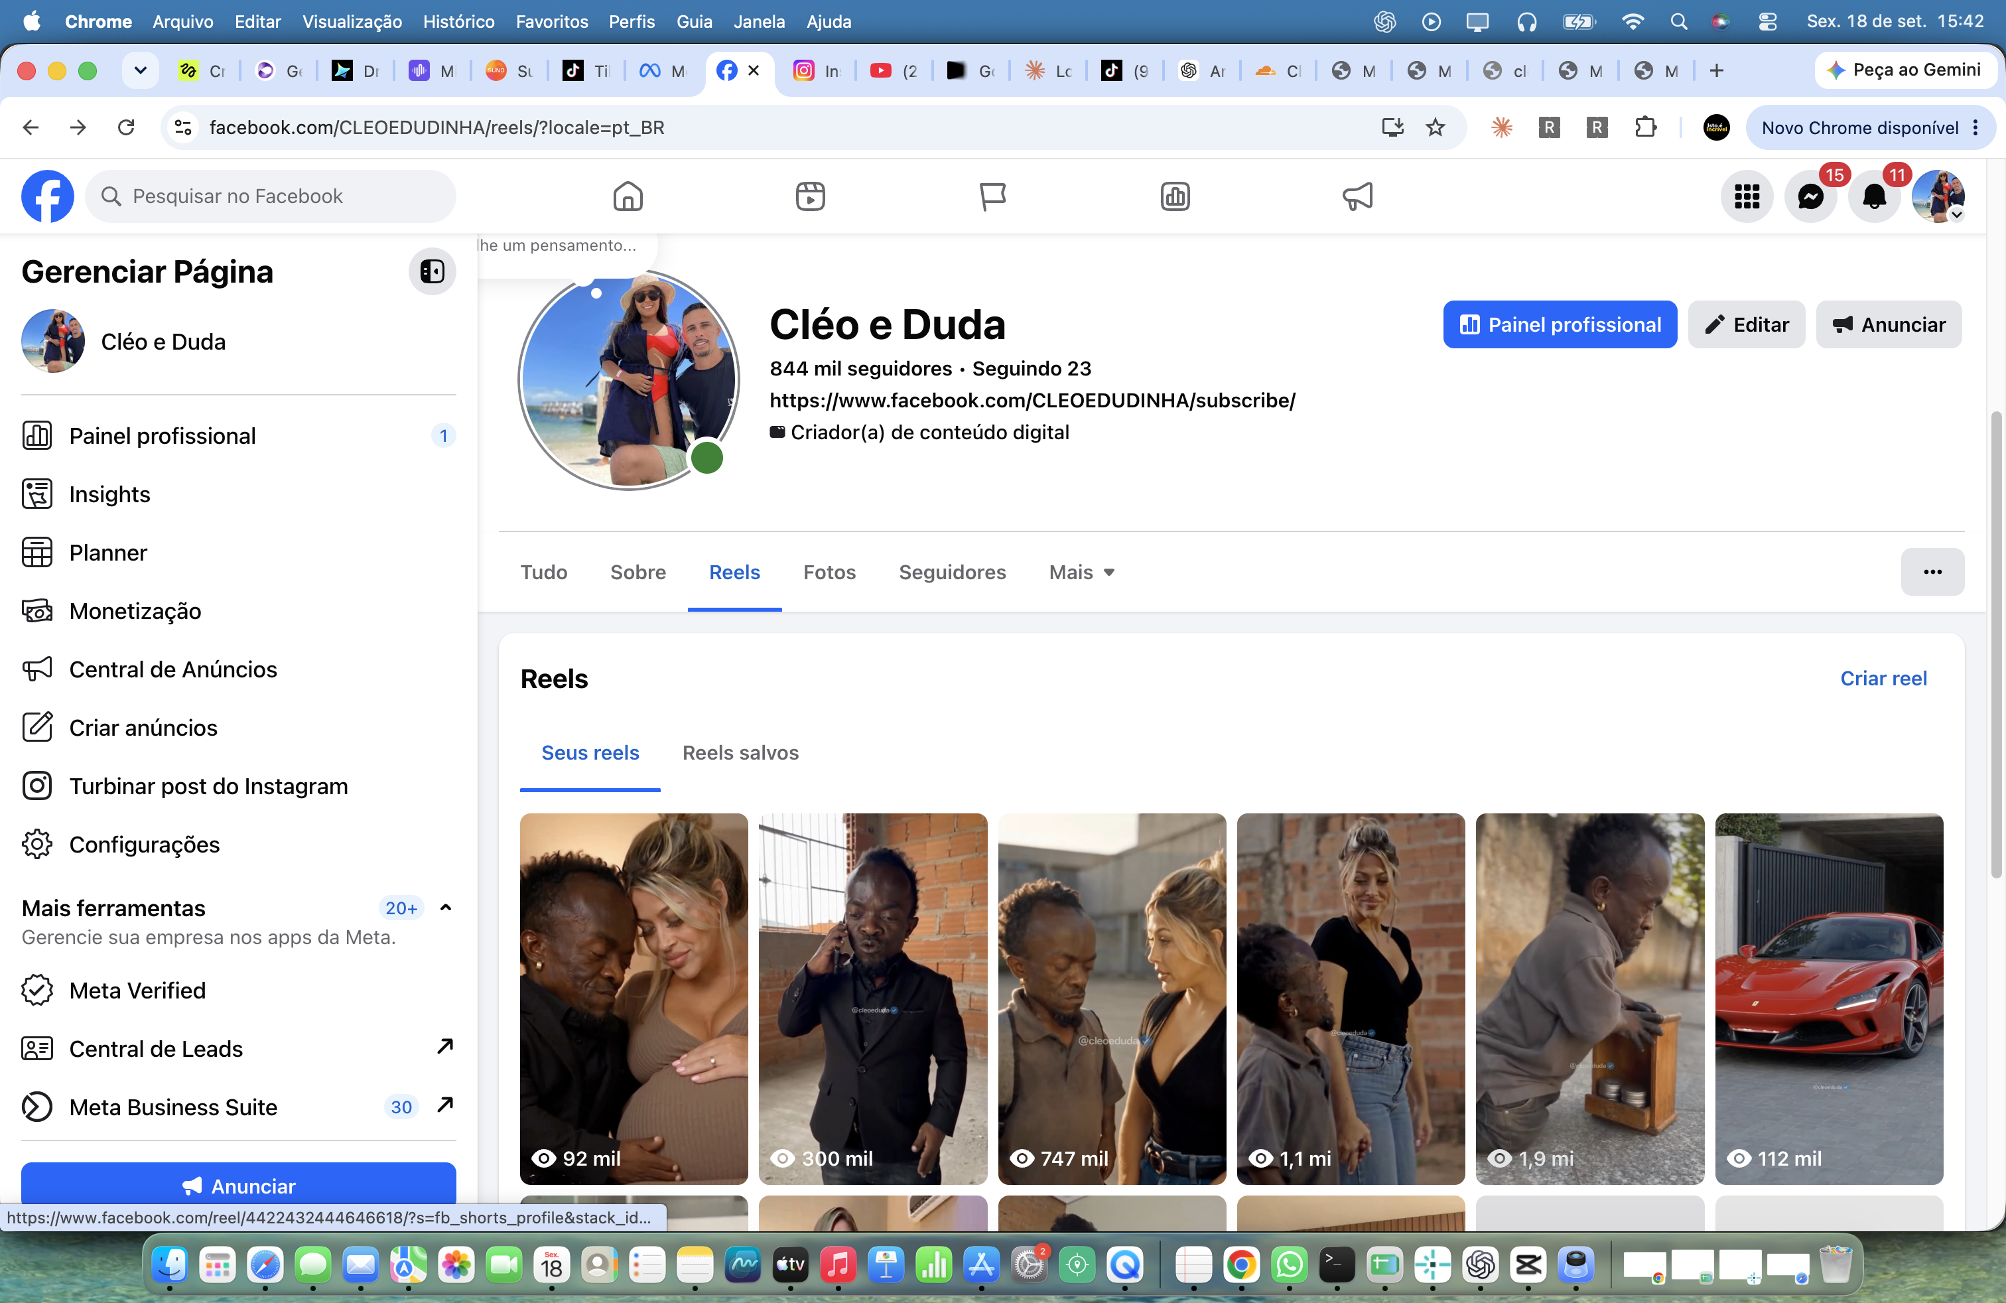Open Planner in the sidebar

(x=239, y=552)
